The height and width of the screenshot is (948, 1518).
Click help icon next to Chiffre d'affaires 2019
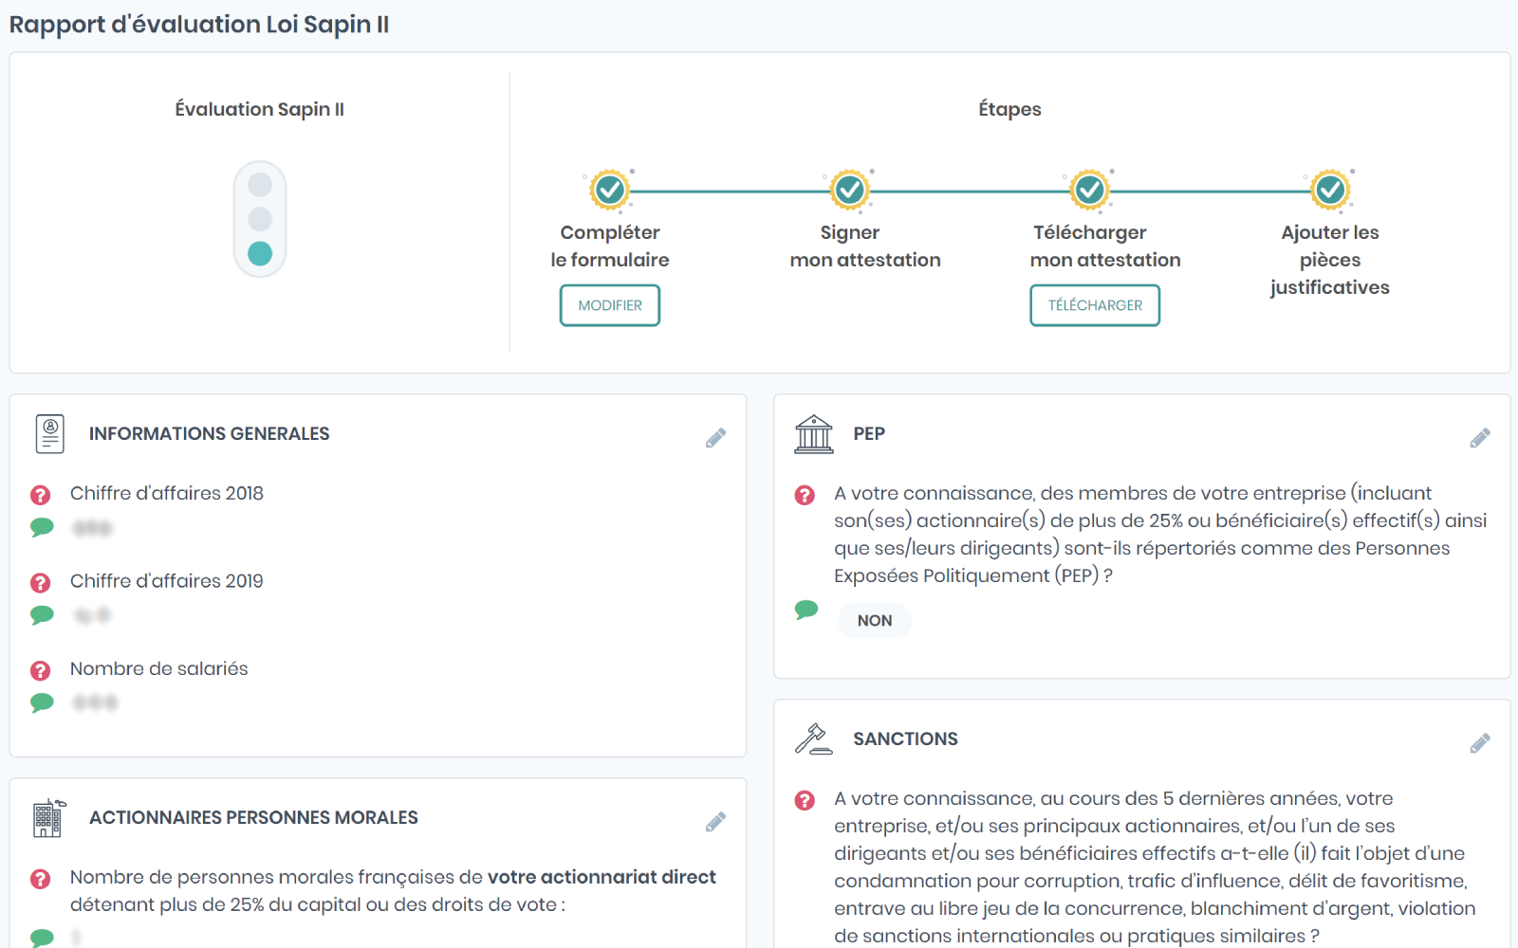(41, 582)
